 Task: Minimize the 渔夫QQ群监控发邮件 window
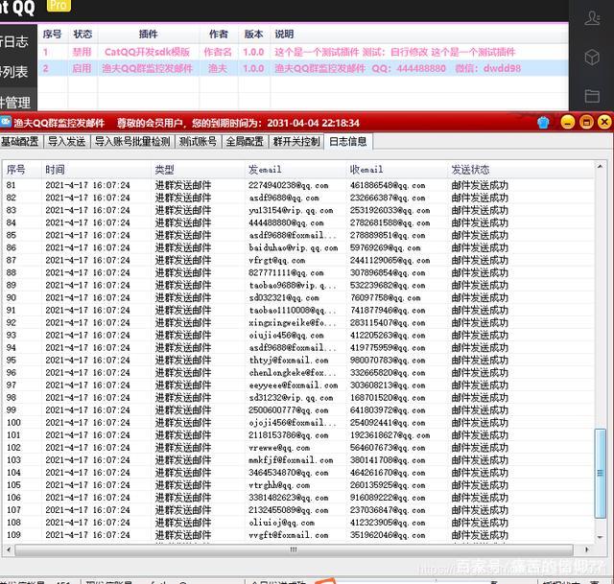tap(567, 123)
